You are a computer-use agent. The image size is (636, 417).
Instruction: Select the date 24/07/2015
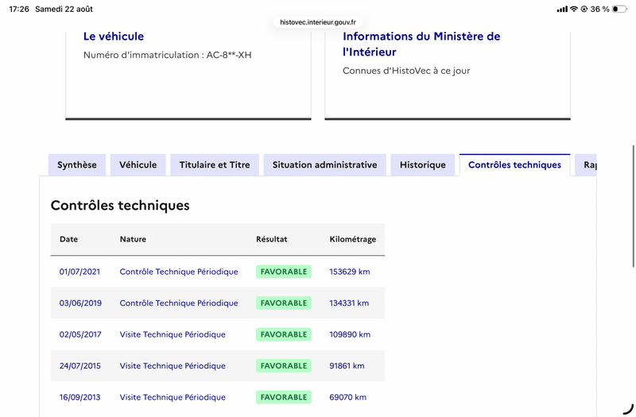pos(80,365)
